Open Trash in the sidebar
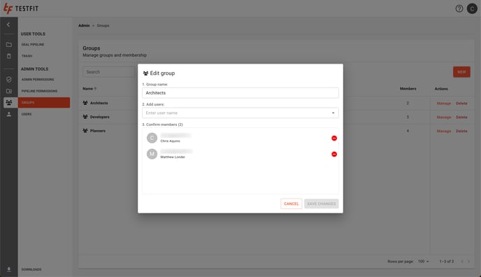 point(27,56)
